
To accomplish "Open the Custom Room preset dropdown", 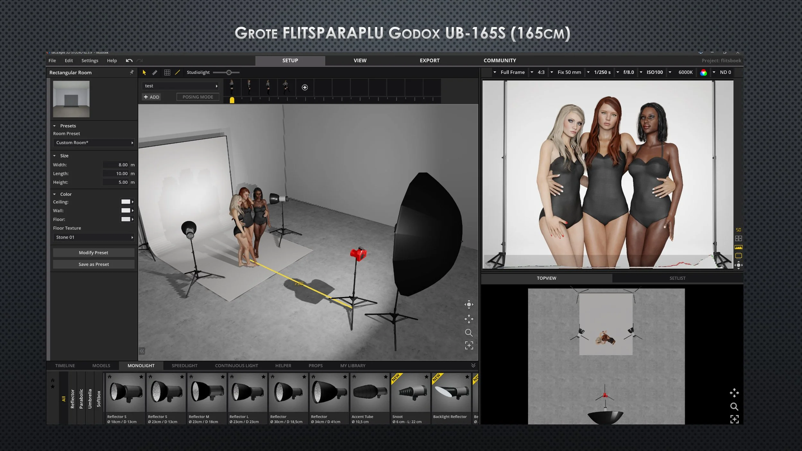I will coord(94,143).
